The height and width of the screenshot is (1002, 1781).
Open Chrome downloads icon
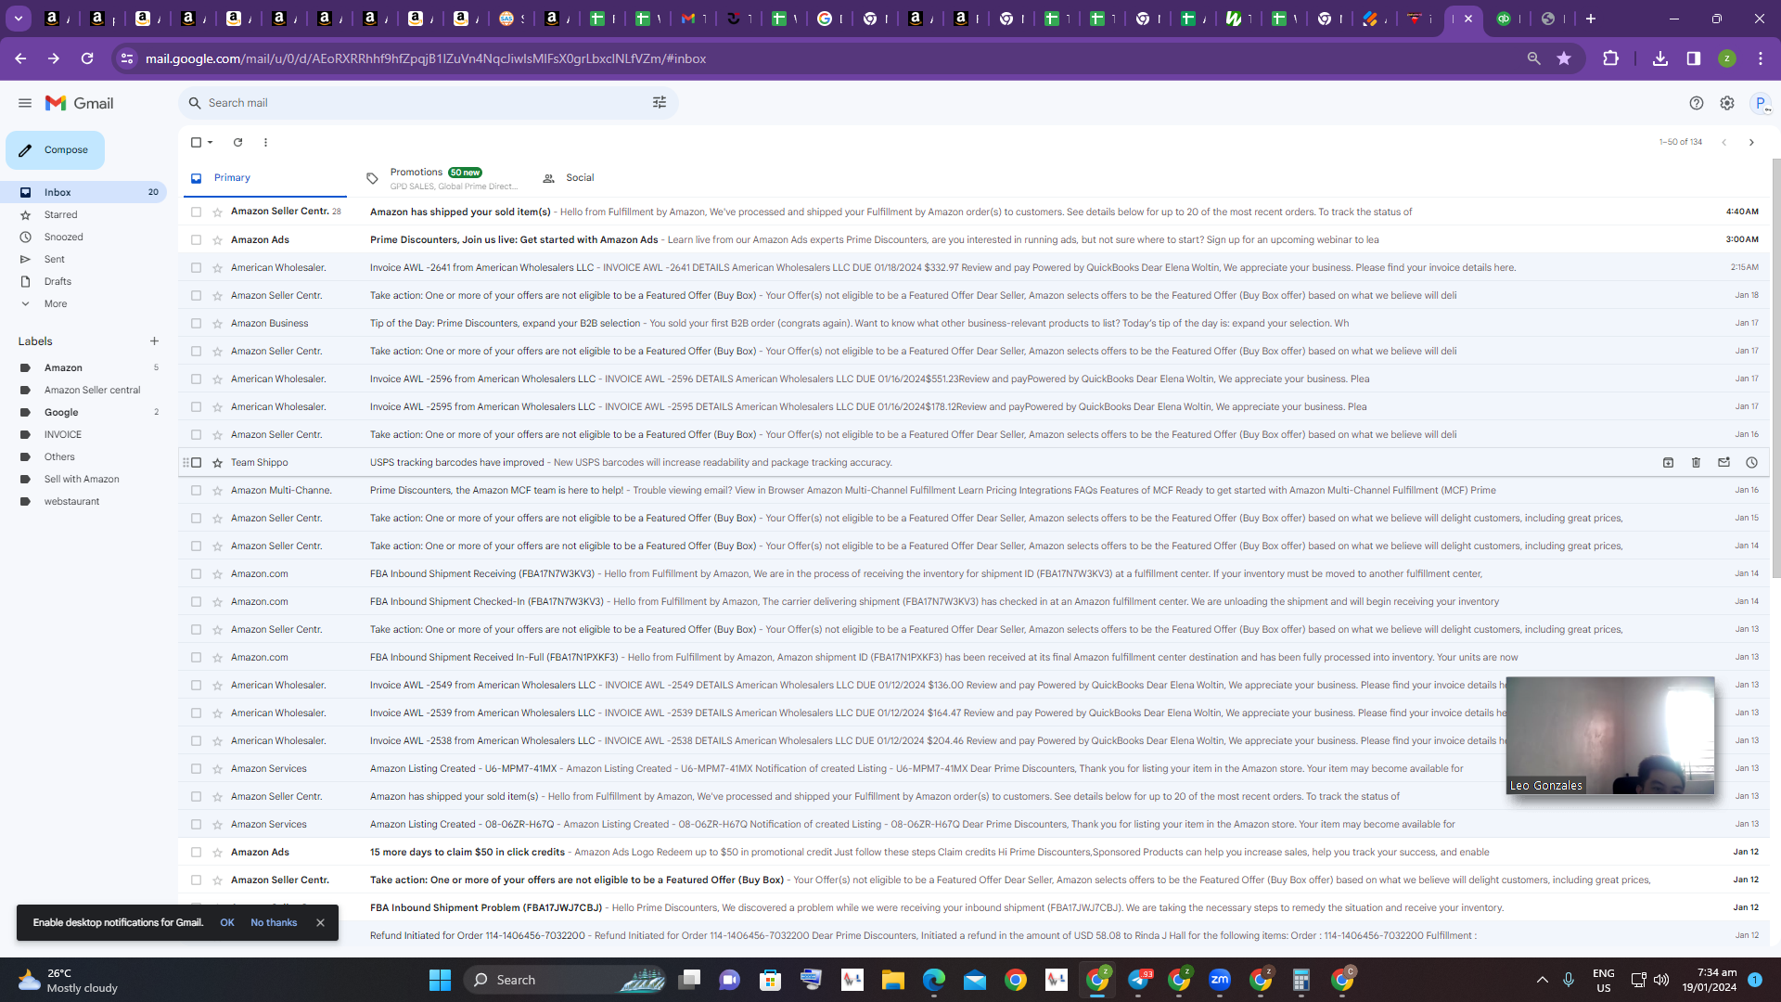pyautogui.click(x=1660, y=58)
